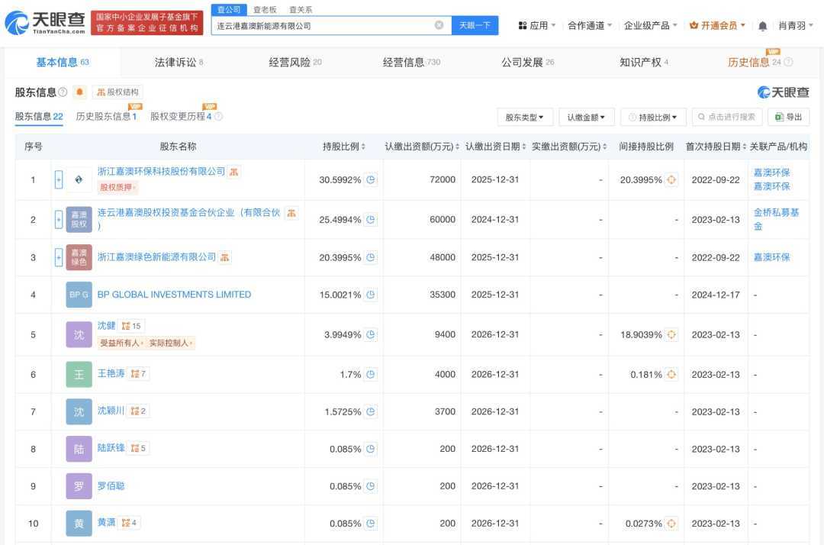Viewport: 824px width, 545px height.
Task: Open BP GLOBAL INVESTMENTS LIMITED link
Action: coord(174,295)
